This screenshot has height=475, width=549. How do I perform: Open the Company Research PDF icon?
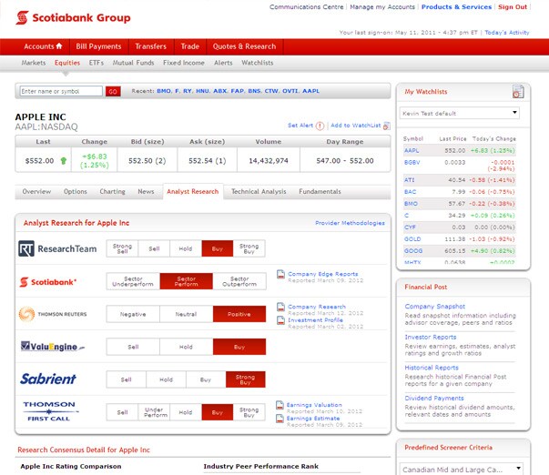pyautogui.click(x=281, y=308)
